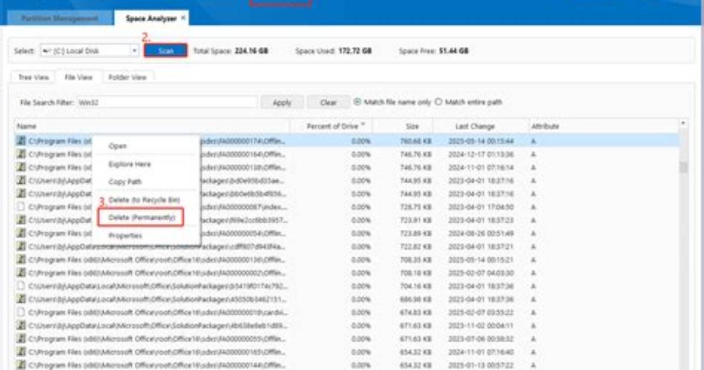Click the size cell reading 728.75 KB
The image size is (704, 370).
pos(416,207)
